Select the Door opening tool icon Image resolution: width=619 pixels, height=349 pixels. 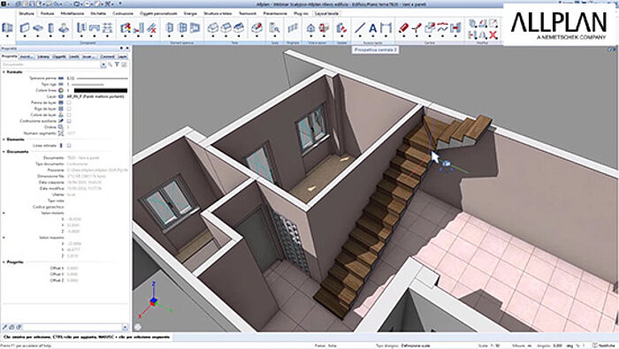click(x=170, y=27)
